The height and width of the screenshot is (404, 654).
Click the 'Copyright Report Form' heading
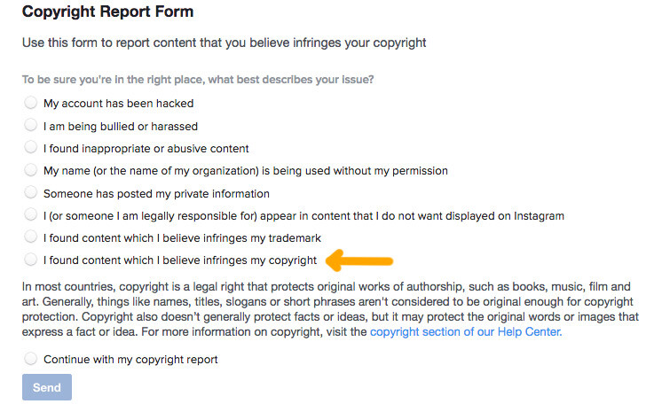tap(107, 12)
